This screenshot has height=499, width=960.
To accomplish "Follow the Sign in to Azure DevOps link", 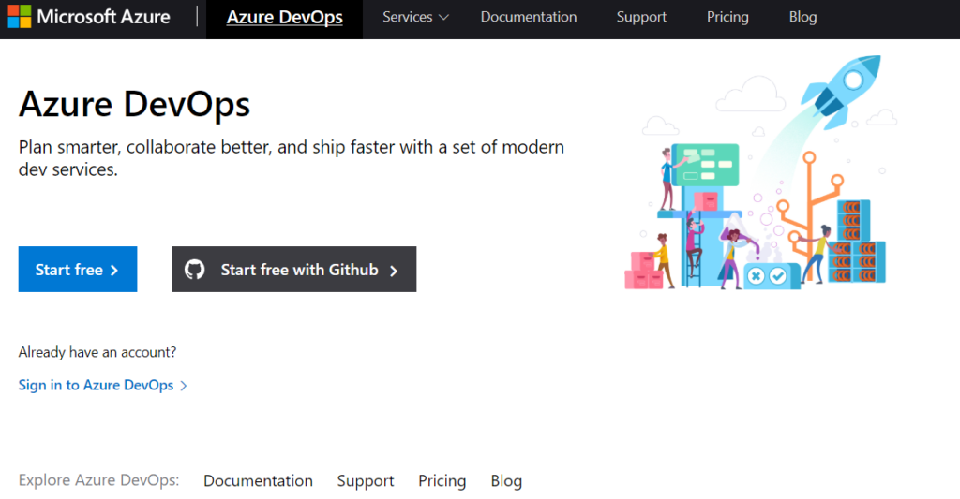I will pos(96,385).
